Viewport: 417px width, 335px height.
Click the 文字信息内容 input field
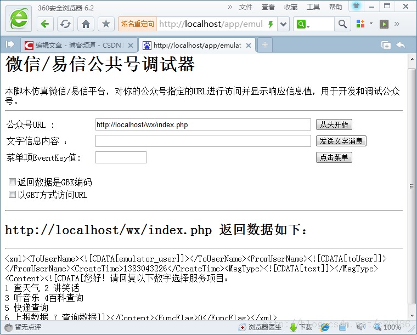click(x=203, y=141)
